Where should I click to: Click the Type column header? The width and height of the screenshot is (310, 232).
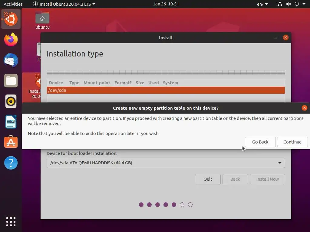point(74,83)
